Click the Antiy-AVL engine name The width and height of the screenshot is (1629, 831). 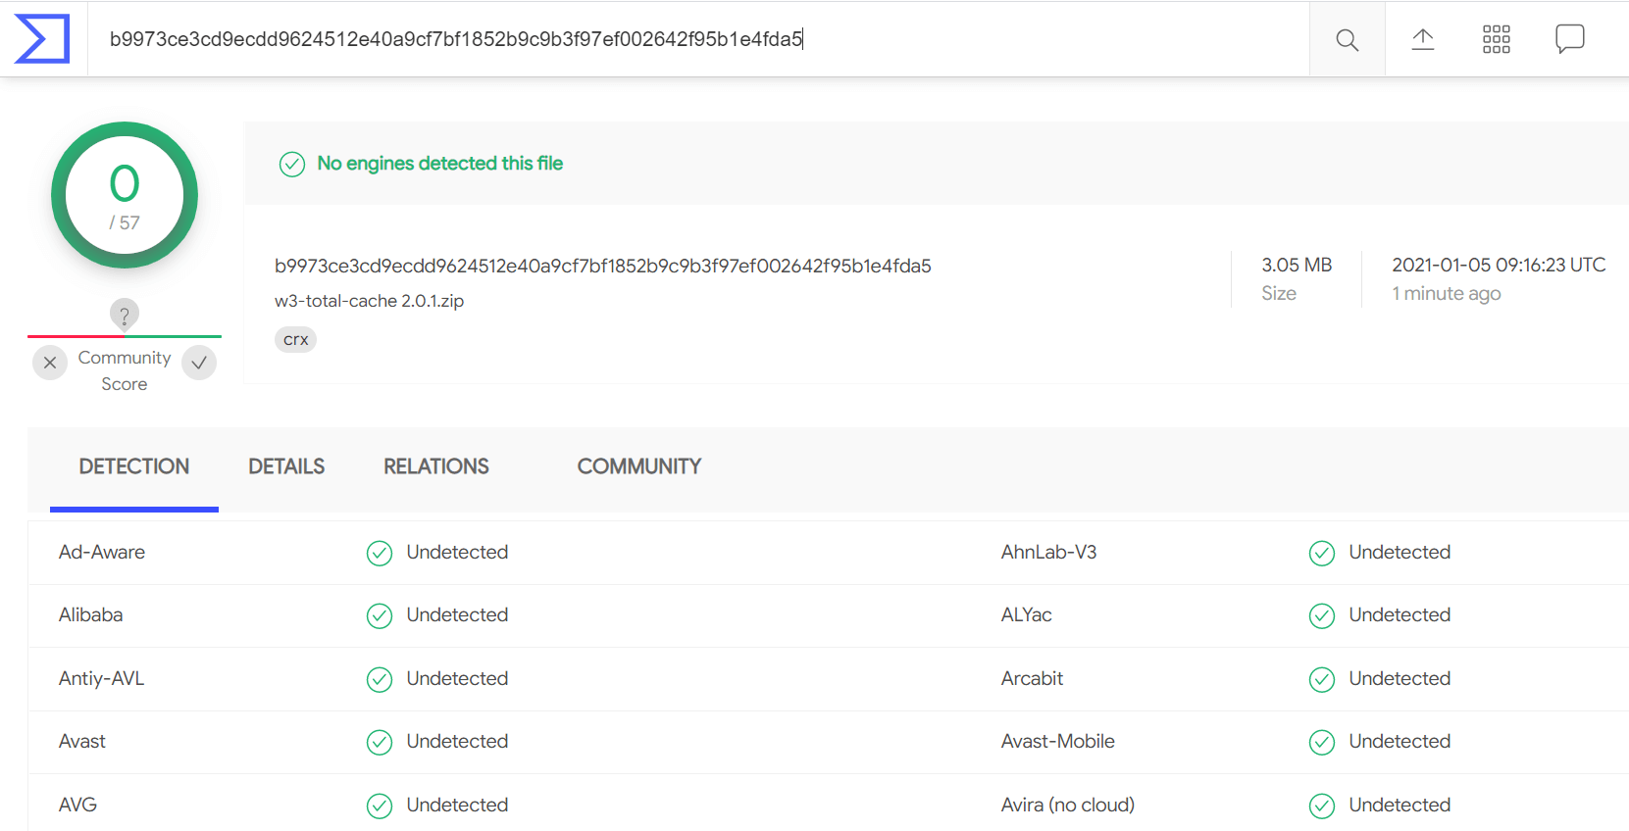(101, 678)
